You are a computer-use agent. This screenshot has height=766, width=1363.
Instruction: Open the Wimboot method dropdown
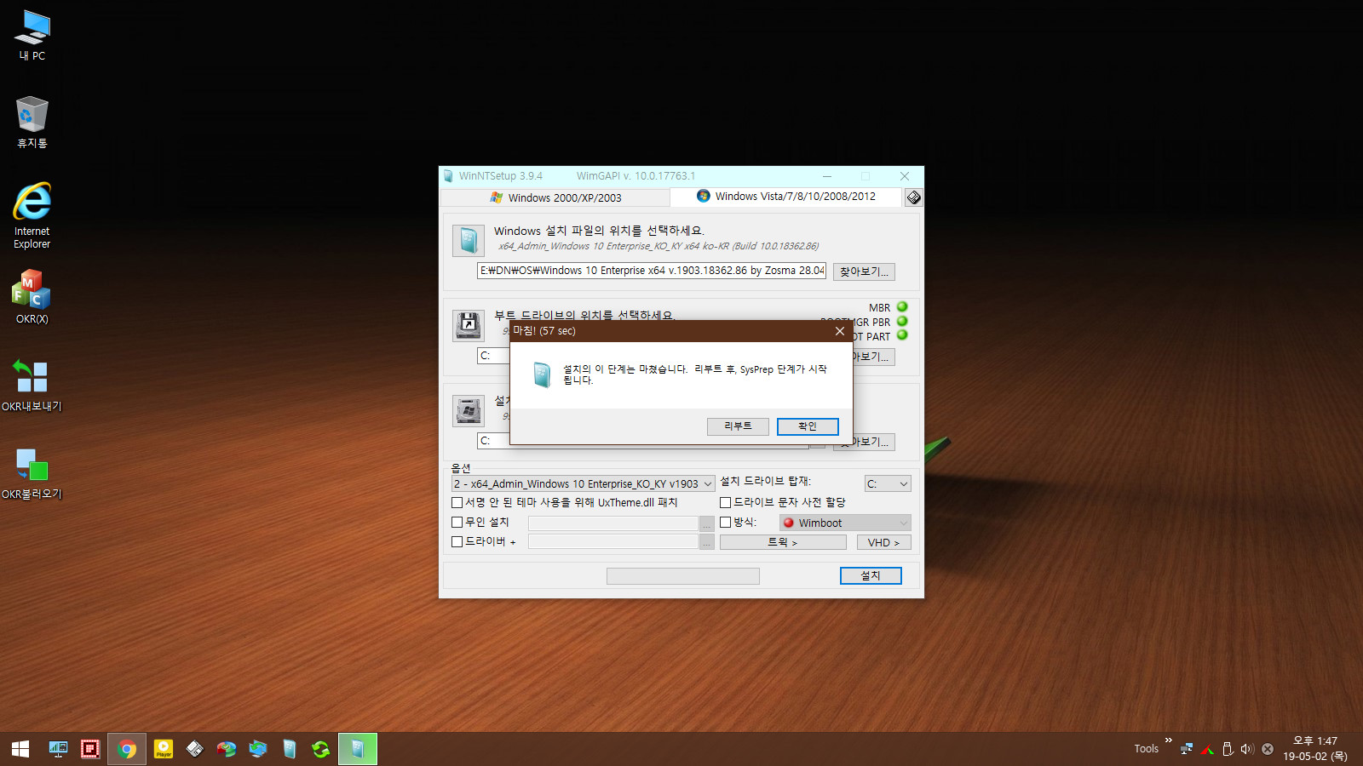pyautogui.click(x=845, y=523)
